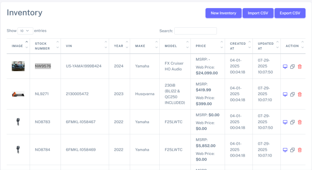This screenshot has width=312, height=170.
Task: Click the red trash icon for NO8783
Action: coord(300,122)
